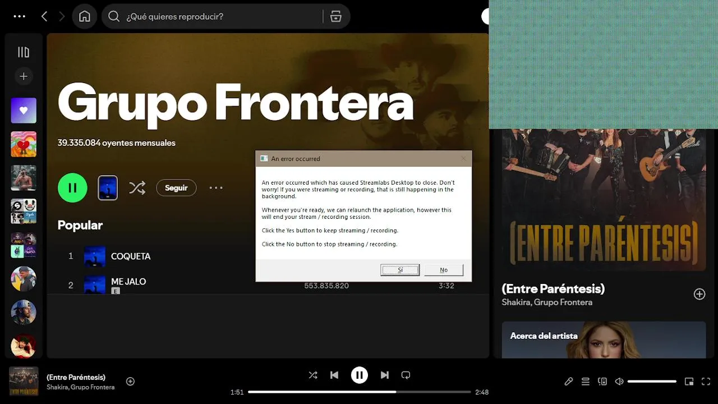Seek within the song progress bar

(x=360, y=392)
